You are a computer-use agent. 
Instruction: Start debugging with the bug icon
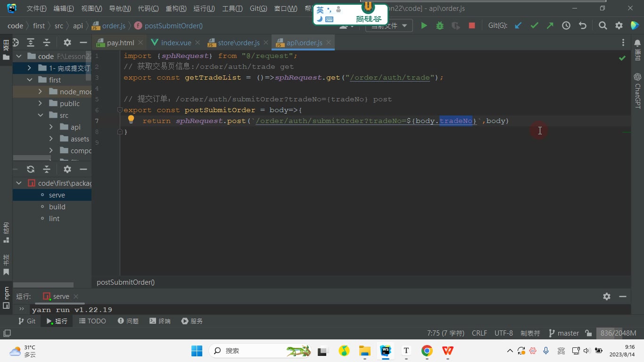(x=440, y=26)
